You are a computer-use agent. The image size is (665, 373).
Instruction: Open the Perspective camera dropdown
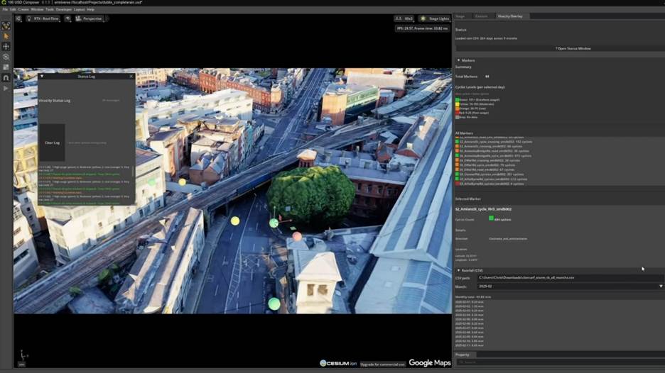pyautogui.click(x=89, y=18)
